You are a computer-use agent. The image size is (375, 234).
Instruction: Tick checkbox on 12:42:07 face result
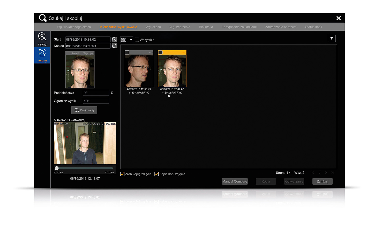pos(160,52)
